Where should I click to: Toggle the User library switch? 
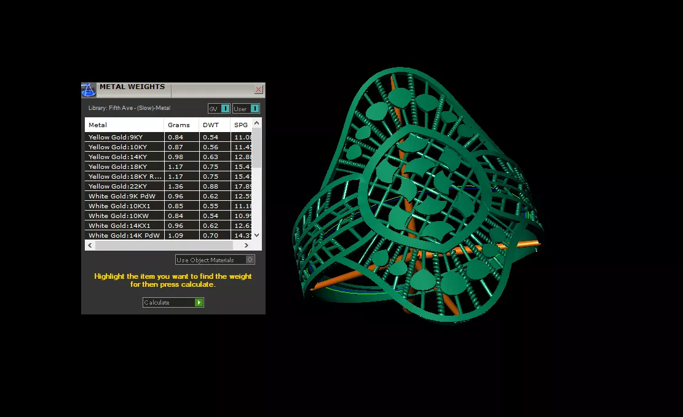pyautogui.click(x=246, y=108)
